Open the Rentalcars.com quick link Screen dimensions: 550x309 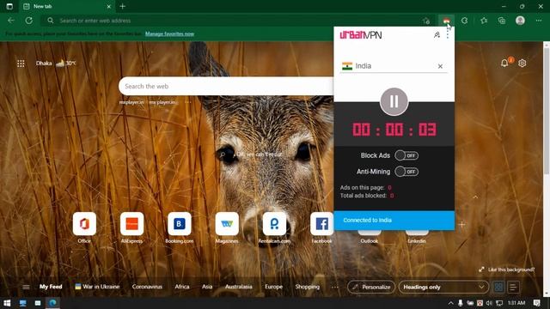coord(274,227)
